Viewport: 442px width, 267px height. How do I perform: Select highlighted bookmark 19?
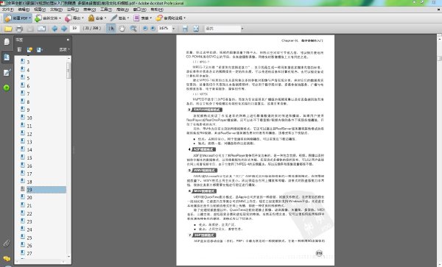tap(46, 190)
